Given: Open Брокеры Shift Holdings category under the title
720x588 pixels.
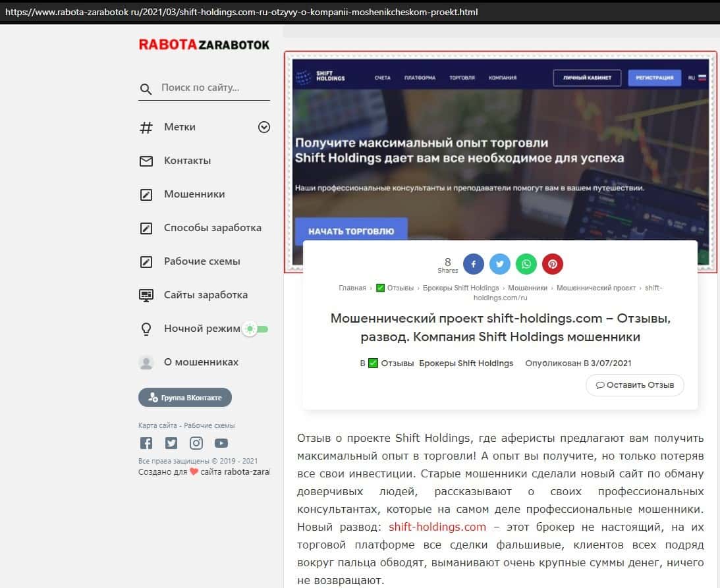Looking at the screenshot, I should click(x=466, y=363).
